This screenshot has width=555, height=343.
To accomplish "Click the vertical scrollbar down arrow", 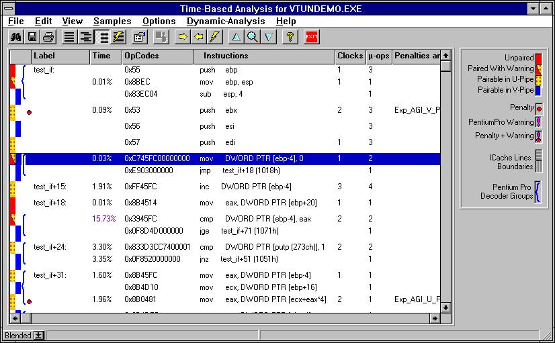I will click(445, 307).
